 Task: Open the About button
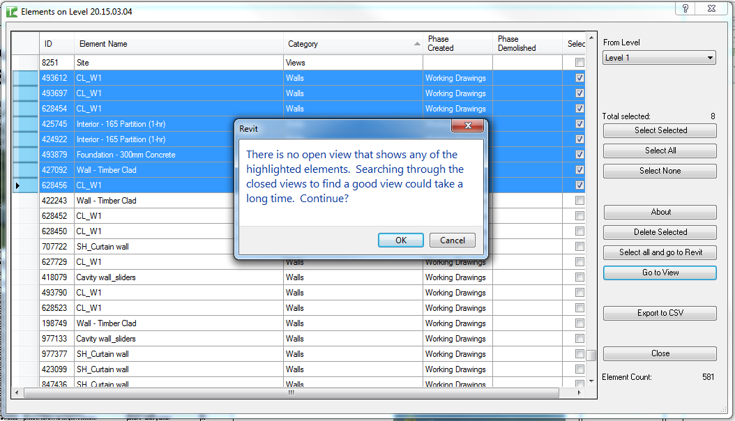click(660, 212)
